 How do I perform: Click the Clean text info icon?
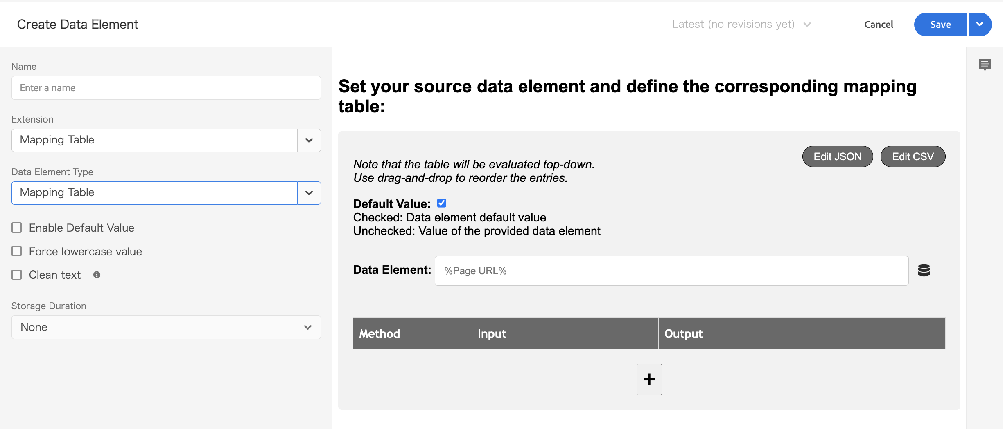tap(97, 275)
